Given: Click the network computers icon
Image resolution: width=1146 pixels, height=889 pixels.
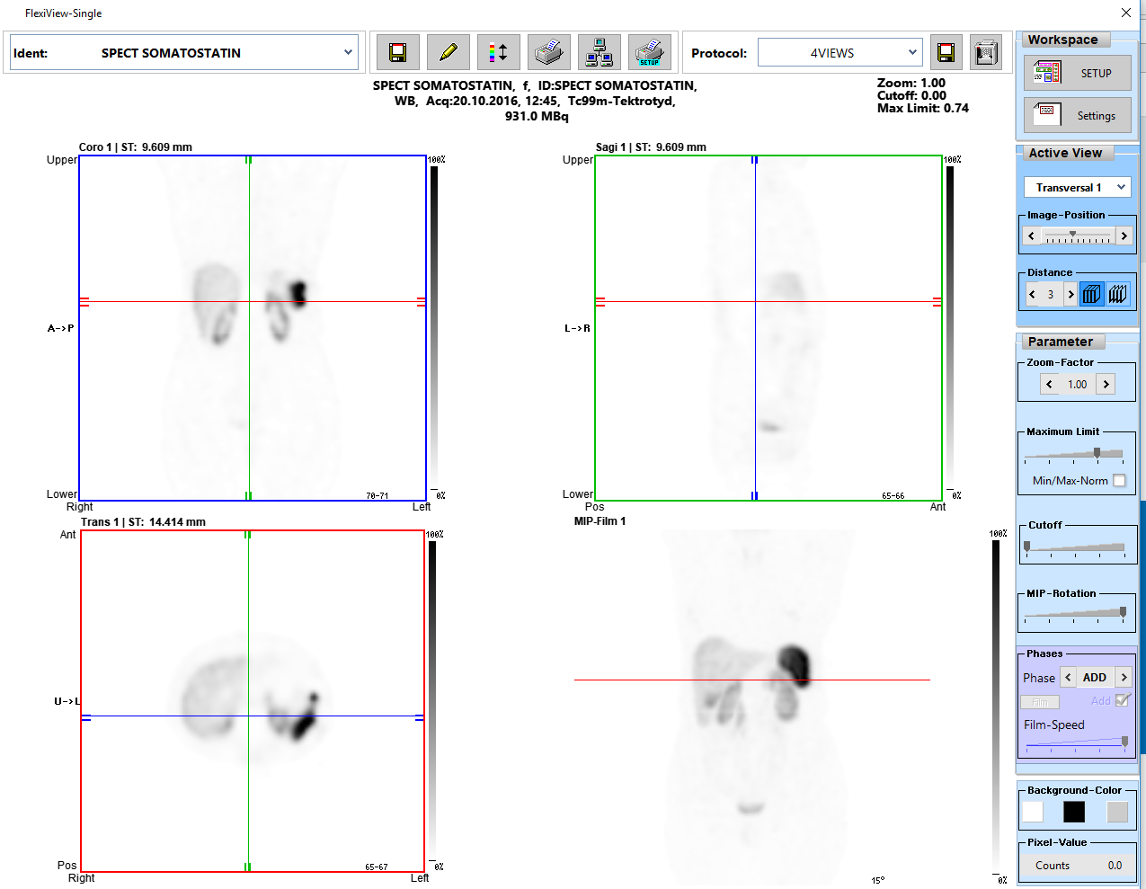Looking at the screenshot, I should [x=599, y=53].
